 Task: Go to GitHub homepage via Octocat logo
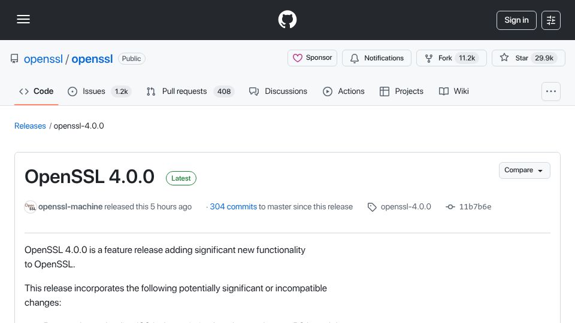[x=287, y=19]
